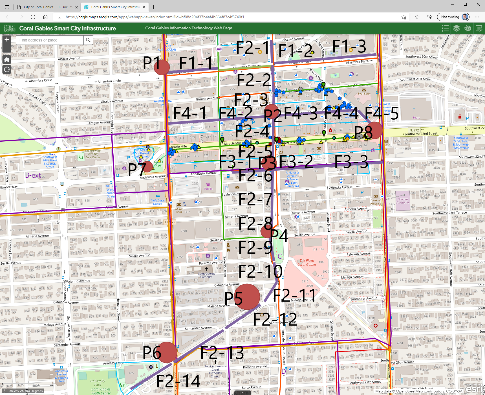Open the Legend widget
The image size is (485, 395).
tap(445, 28)
